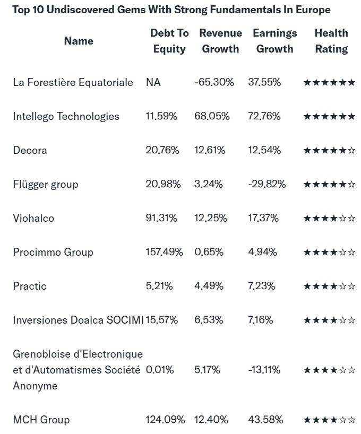361x434 pixels.
Task: Click Procimmo Group's star rating
Action: [329, 252]
